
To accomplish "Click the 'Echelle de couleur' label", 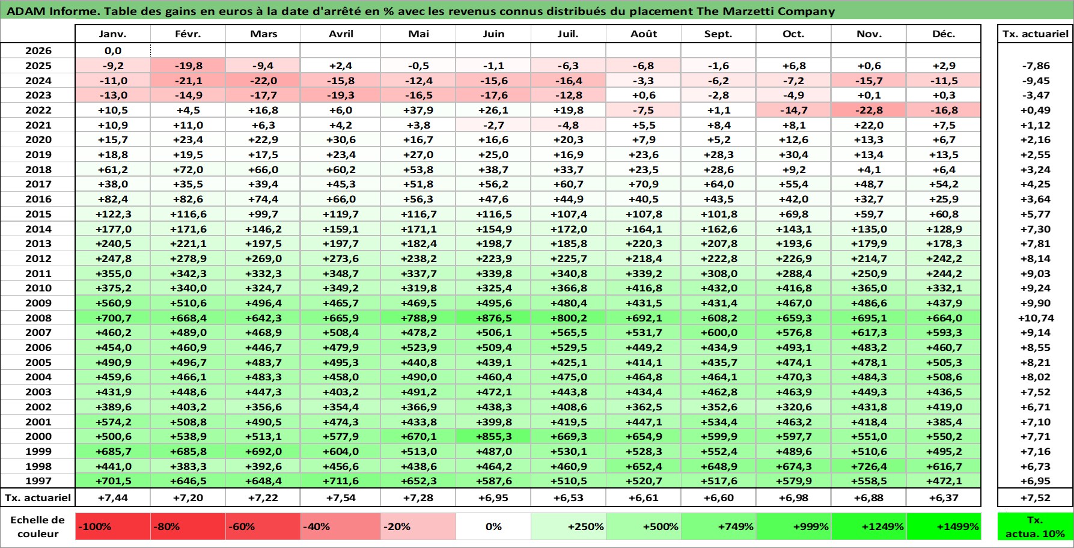I will tap(38, 526).
